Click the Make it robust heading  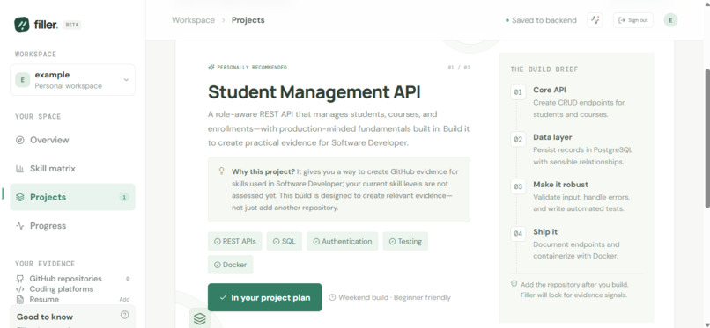click(x=560, y=185)
